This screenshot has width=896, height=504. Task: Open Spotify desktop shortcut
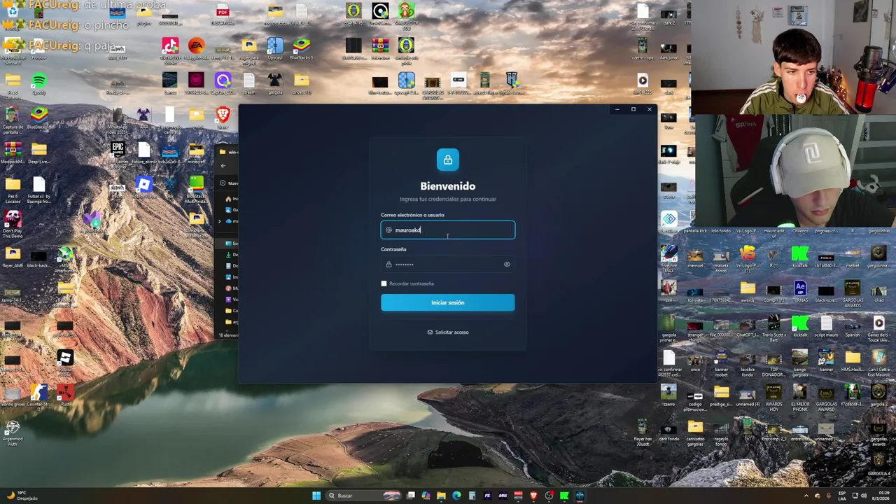coord(38,84)
